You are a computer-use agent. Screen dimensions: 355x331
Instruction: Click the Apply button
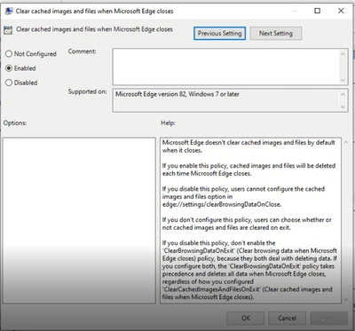(328, 319)
